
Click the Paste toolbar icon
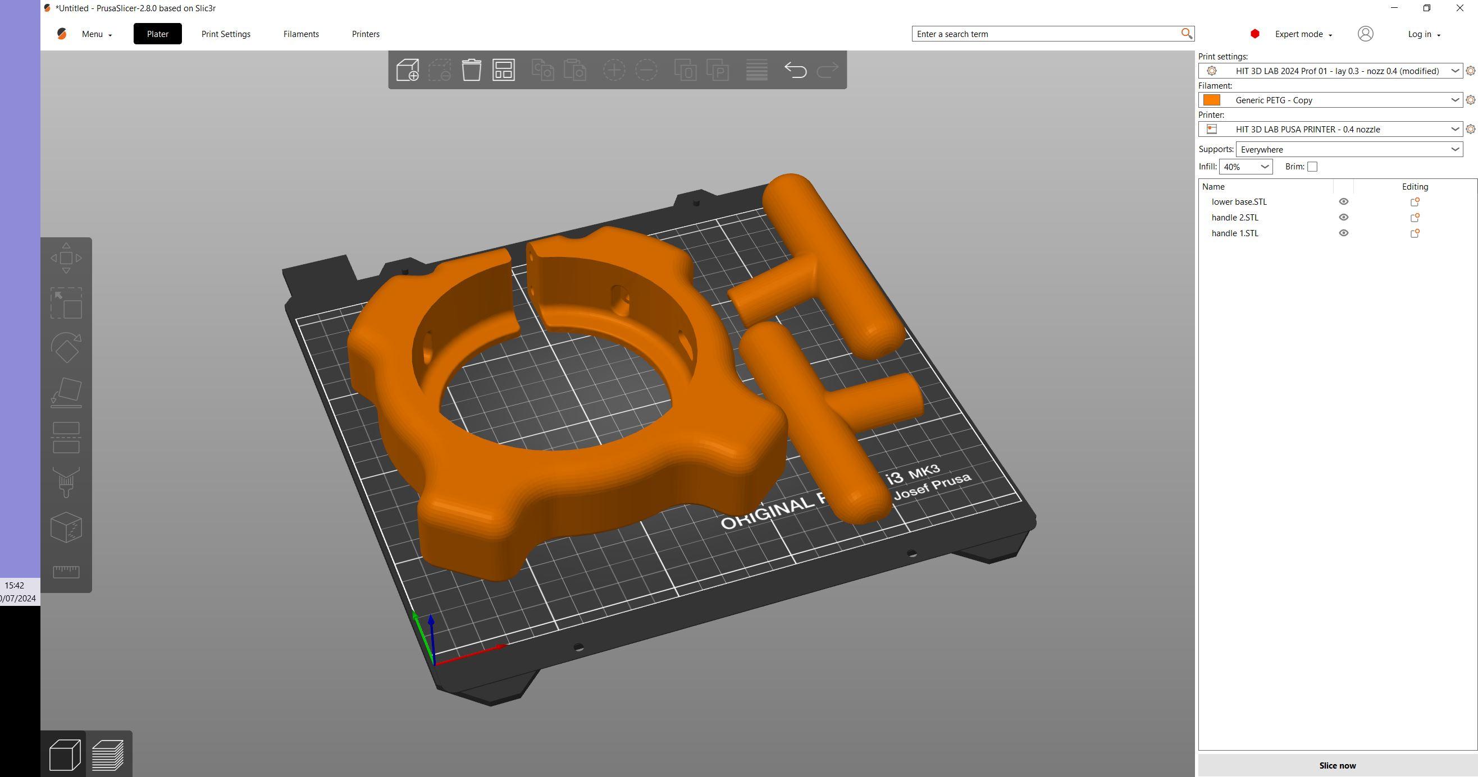575,70
